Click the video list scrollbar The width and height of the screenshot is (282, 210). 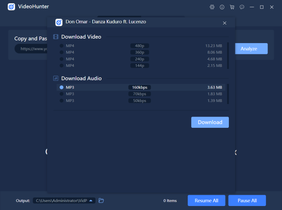point(228,56)
